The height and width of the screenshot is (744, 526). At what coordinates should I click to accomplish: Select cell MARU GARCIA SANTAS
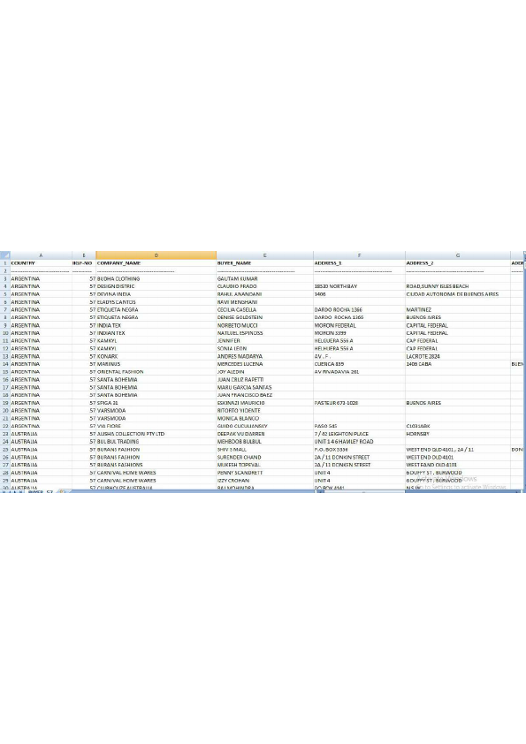(264, 387)
